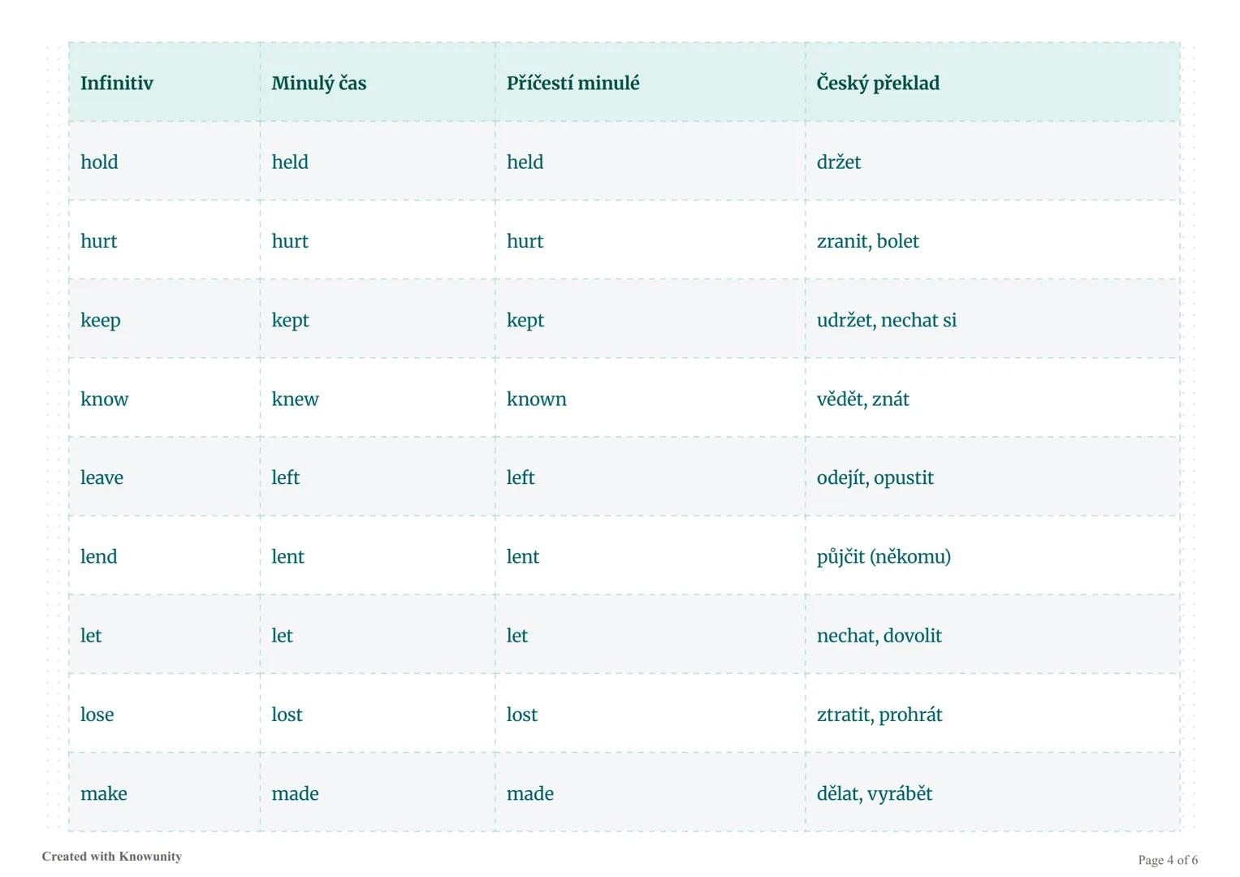Click the infinitive "leave" cell
Viewport: 1240px width, 877px height.
tap(102, 477)
